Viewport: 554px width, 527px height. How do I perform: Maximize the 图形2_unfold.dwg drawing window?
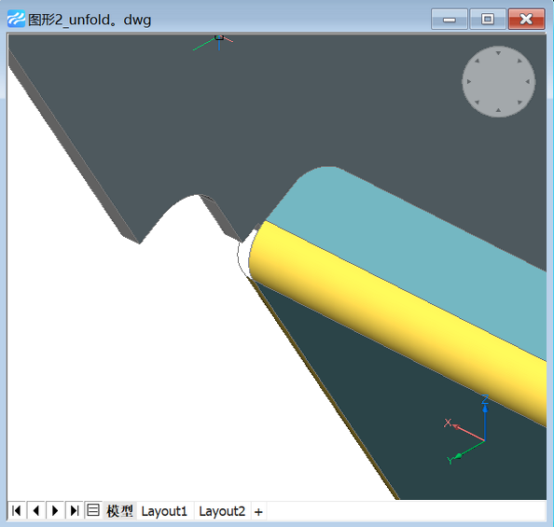pos(488,19)
